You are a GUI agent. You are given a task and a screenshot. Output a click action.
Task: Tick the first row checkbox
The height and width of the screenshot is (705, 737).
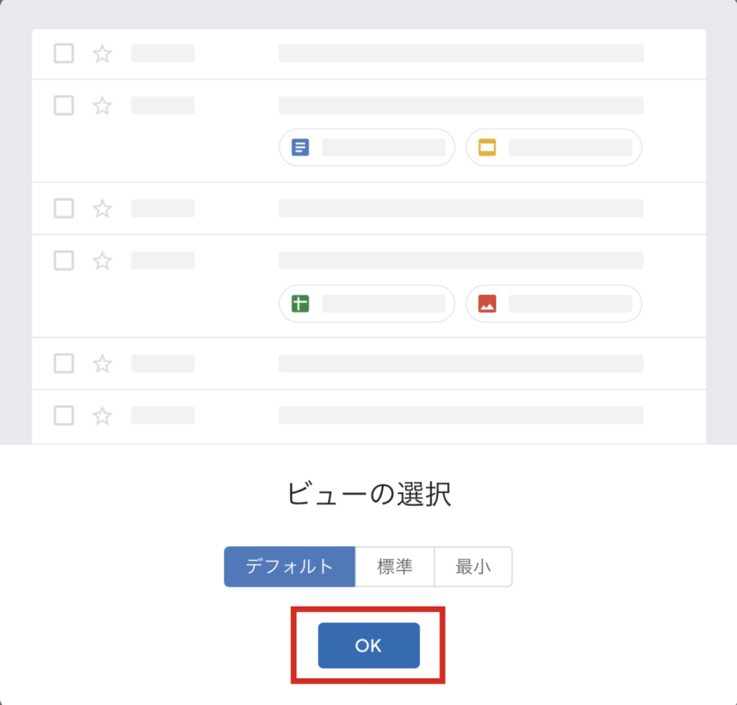(64, 53)
